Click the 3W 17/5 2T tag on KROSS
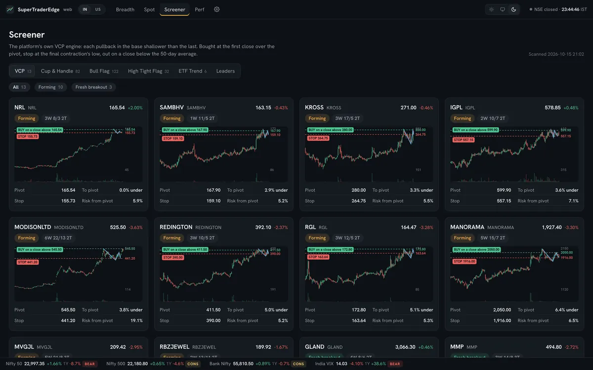Image resolution: width=593 pixels, height=370 pixels. pyautogui.click(x=347, y=118)
